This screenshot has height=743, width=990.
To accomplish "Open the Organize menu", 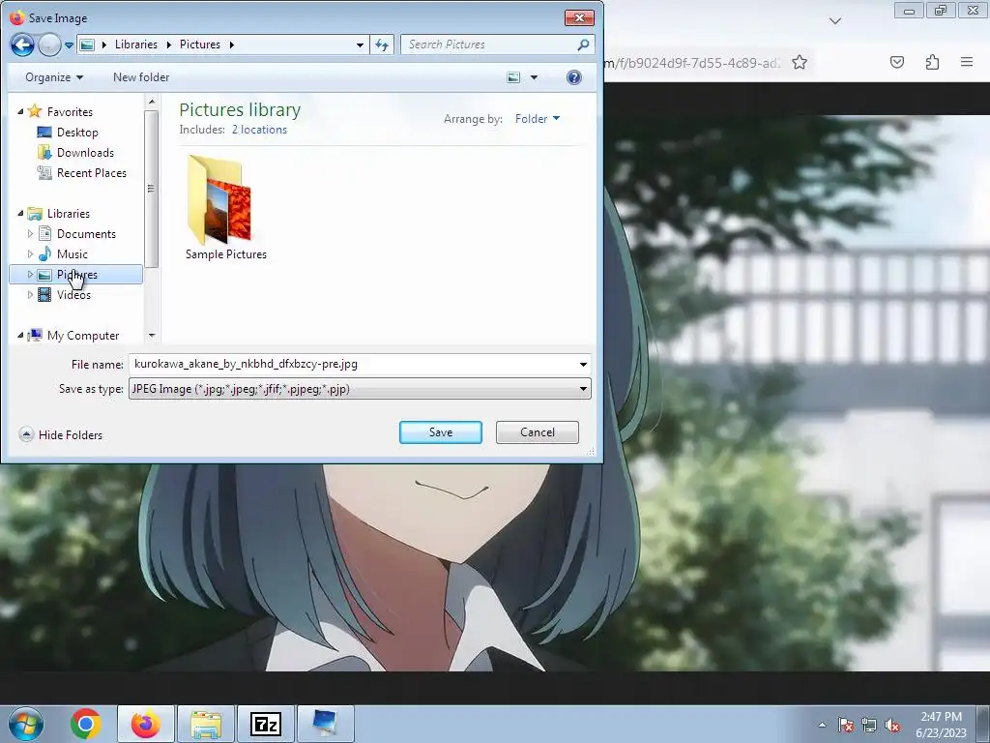I will tap(54, 77).
